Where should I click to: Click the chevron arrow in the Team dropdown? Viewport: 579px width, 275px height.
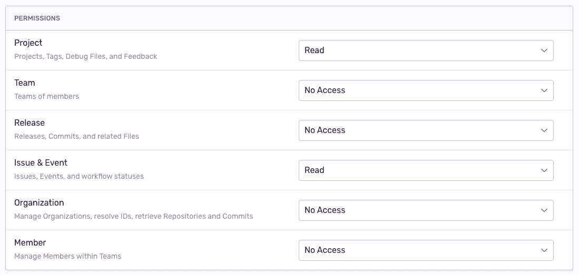click(544, 90)
